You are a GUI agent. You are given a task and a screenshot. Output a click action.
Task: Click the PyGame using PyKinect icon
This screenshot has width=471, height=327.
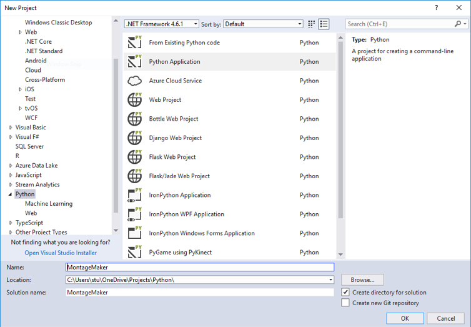tap(134, 252)
